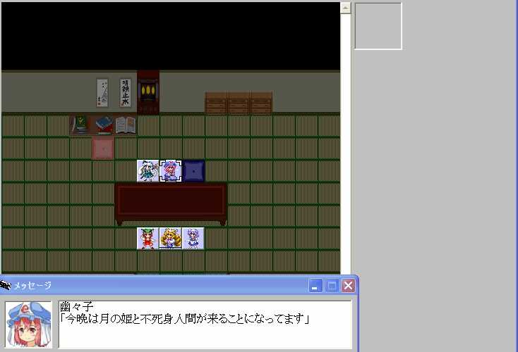
Task: Click the leftmost wooden drawer chest
Action: click(x=216, y=103)
